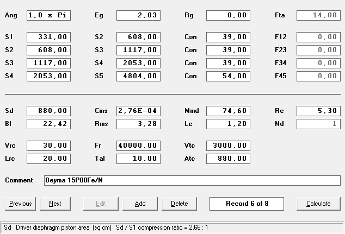Click the S3 field in the F34 row
The image size is (345, 234).
(x=48, y=63)
